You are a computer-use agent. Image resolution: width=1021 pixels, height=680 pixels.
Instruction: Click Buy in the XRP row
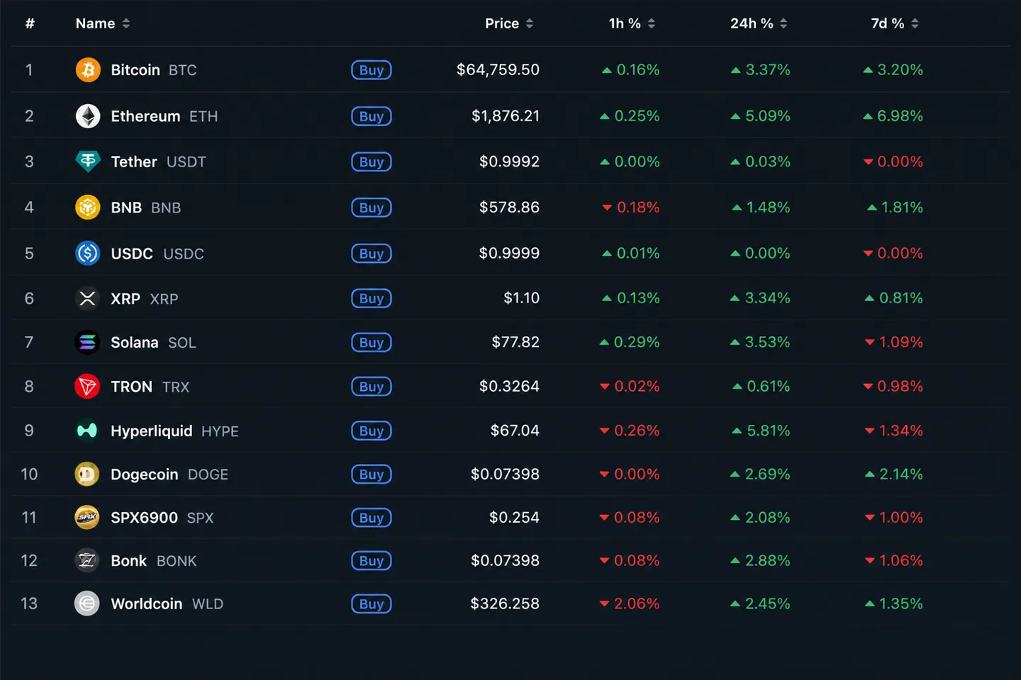coord(372,299)
